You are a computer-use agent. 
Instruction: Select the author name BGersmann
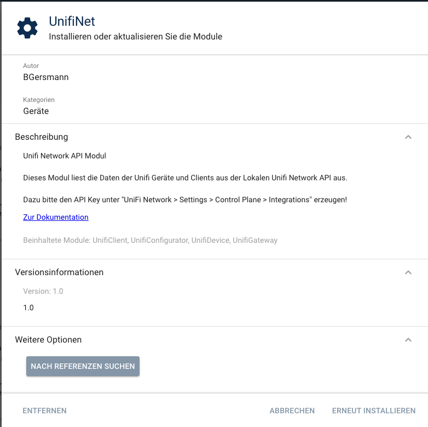46,77
